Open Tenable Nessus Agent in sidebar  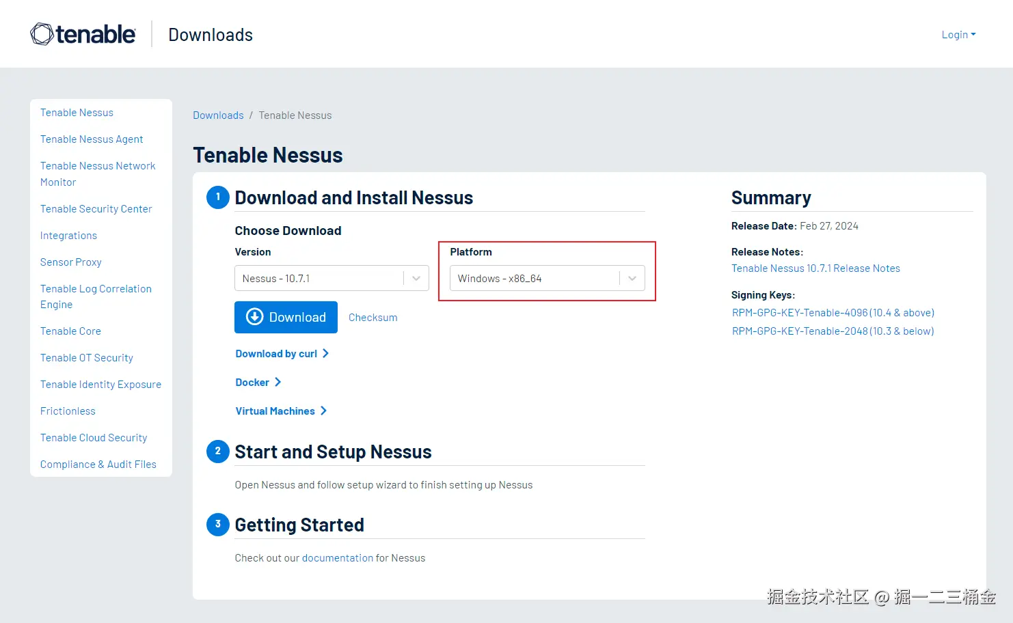point(92,139)
